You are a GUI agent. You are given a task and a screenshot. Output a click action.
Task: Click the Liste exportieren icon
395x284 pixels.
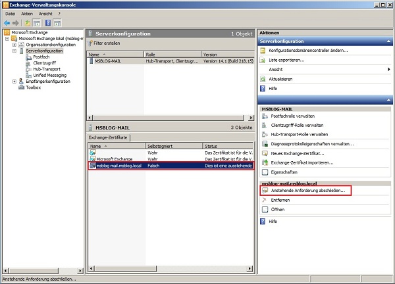point(263,60)
